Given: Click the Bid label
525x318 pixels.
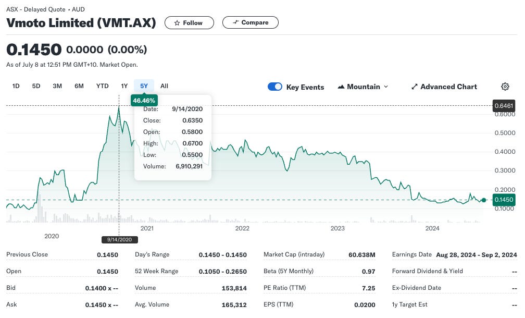Looking at the screenshot, I should [11, 288].
